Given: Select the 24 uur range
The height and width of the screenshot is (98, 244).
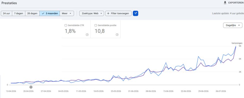Looking at the screenshot, I should tap(7, 13).
